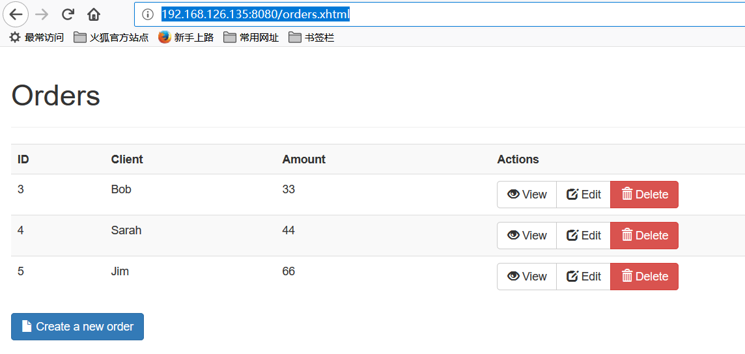The width and height of the screenshot is (745, 354).
Task: View Sarah's order
Action: coord(526,236)
